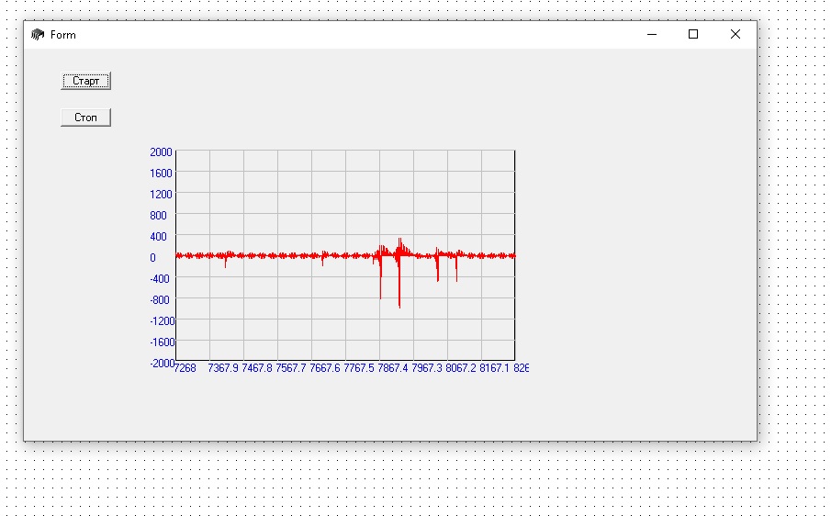The height and width of the screenshot is (516, 831).
Task: Click the -1200 label on the Y axis
Action: [x=161, y=321]
